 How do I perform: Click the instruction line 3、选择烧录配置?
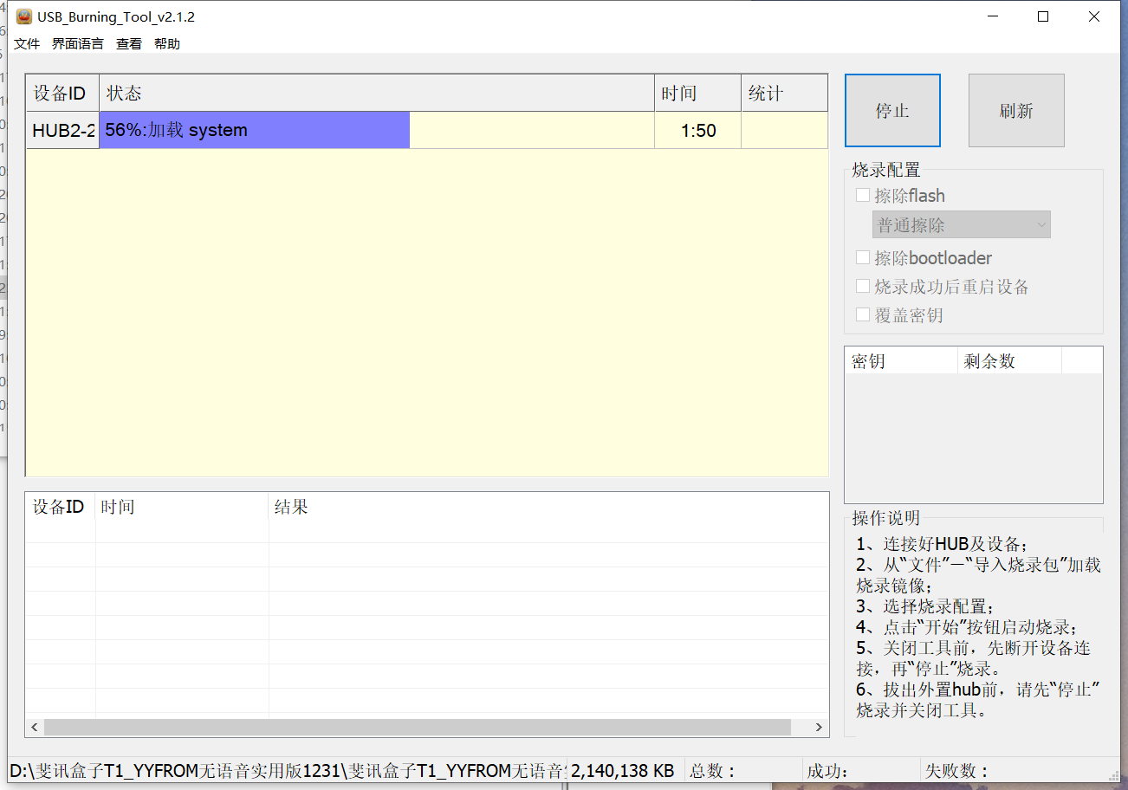coord(925,606)
